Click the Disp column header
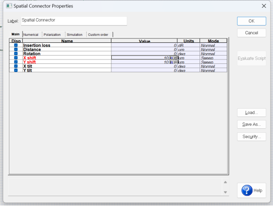 (16, 41)
